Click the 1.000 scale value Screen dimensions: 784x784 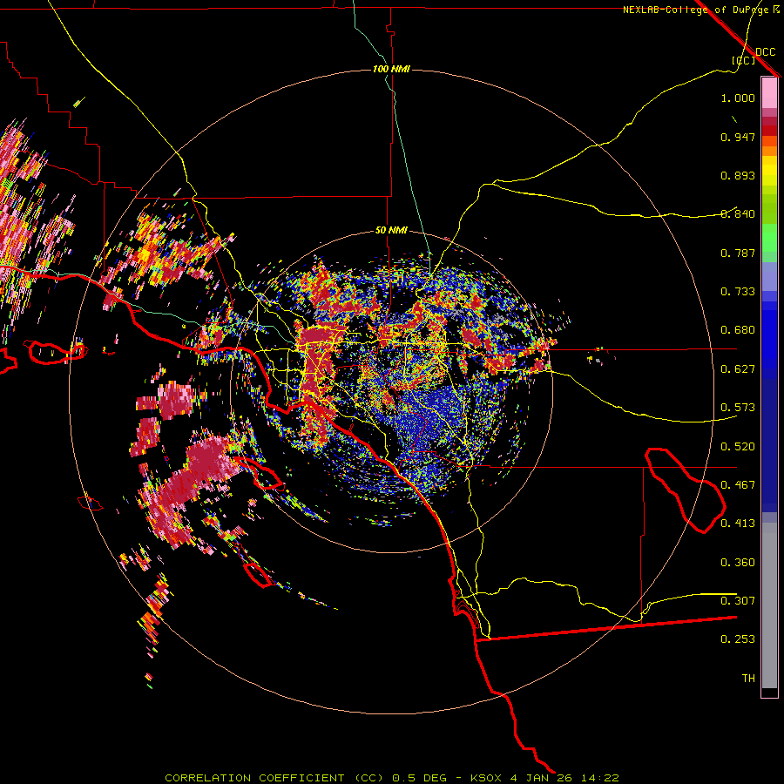point(738,98)
